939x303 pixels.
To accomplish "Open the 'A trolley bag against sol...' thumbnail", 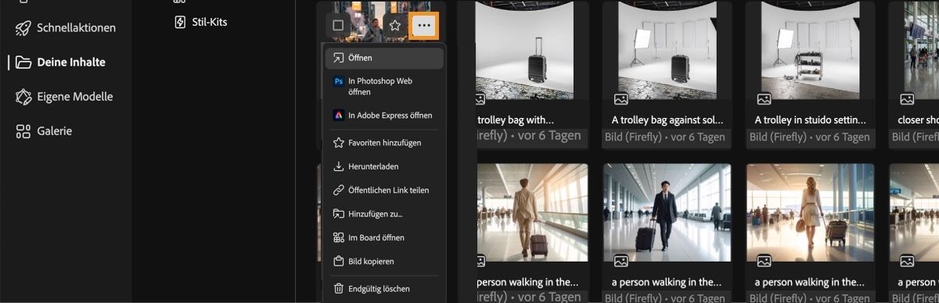I will [x=667, y=50].
